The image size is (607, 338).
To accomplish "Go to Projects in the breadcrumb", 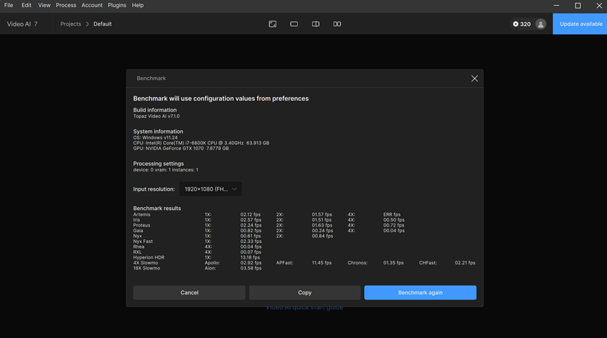I will pyautogui.click(x=71, y=24).
